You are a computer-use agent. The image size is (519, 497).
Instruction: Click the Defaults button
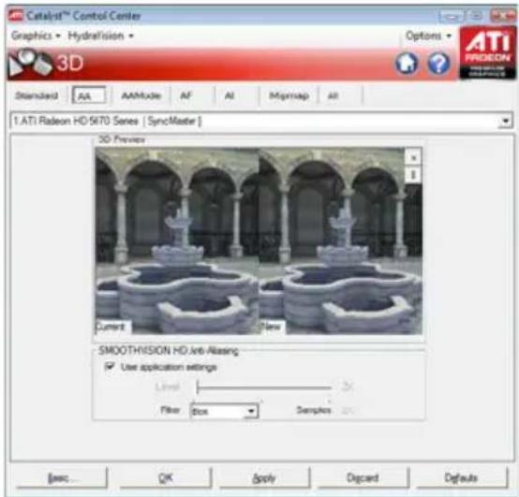click(462, 477)
